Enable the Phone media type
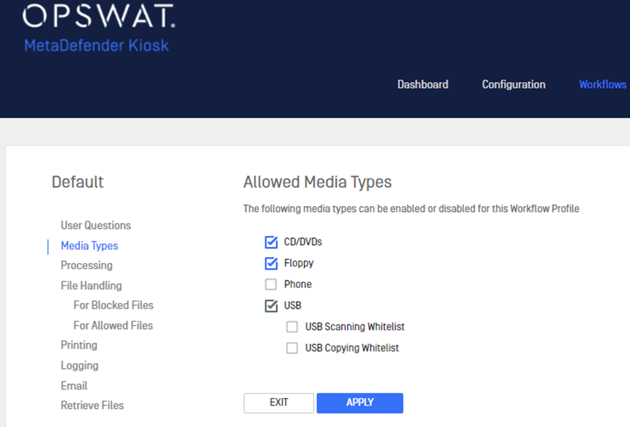This screenshot has width=630, height=427. pos(271,284)
